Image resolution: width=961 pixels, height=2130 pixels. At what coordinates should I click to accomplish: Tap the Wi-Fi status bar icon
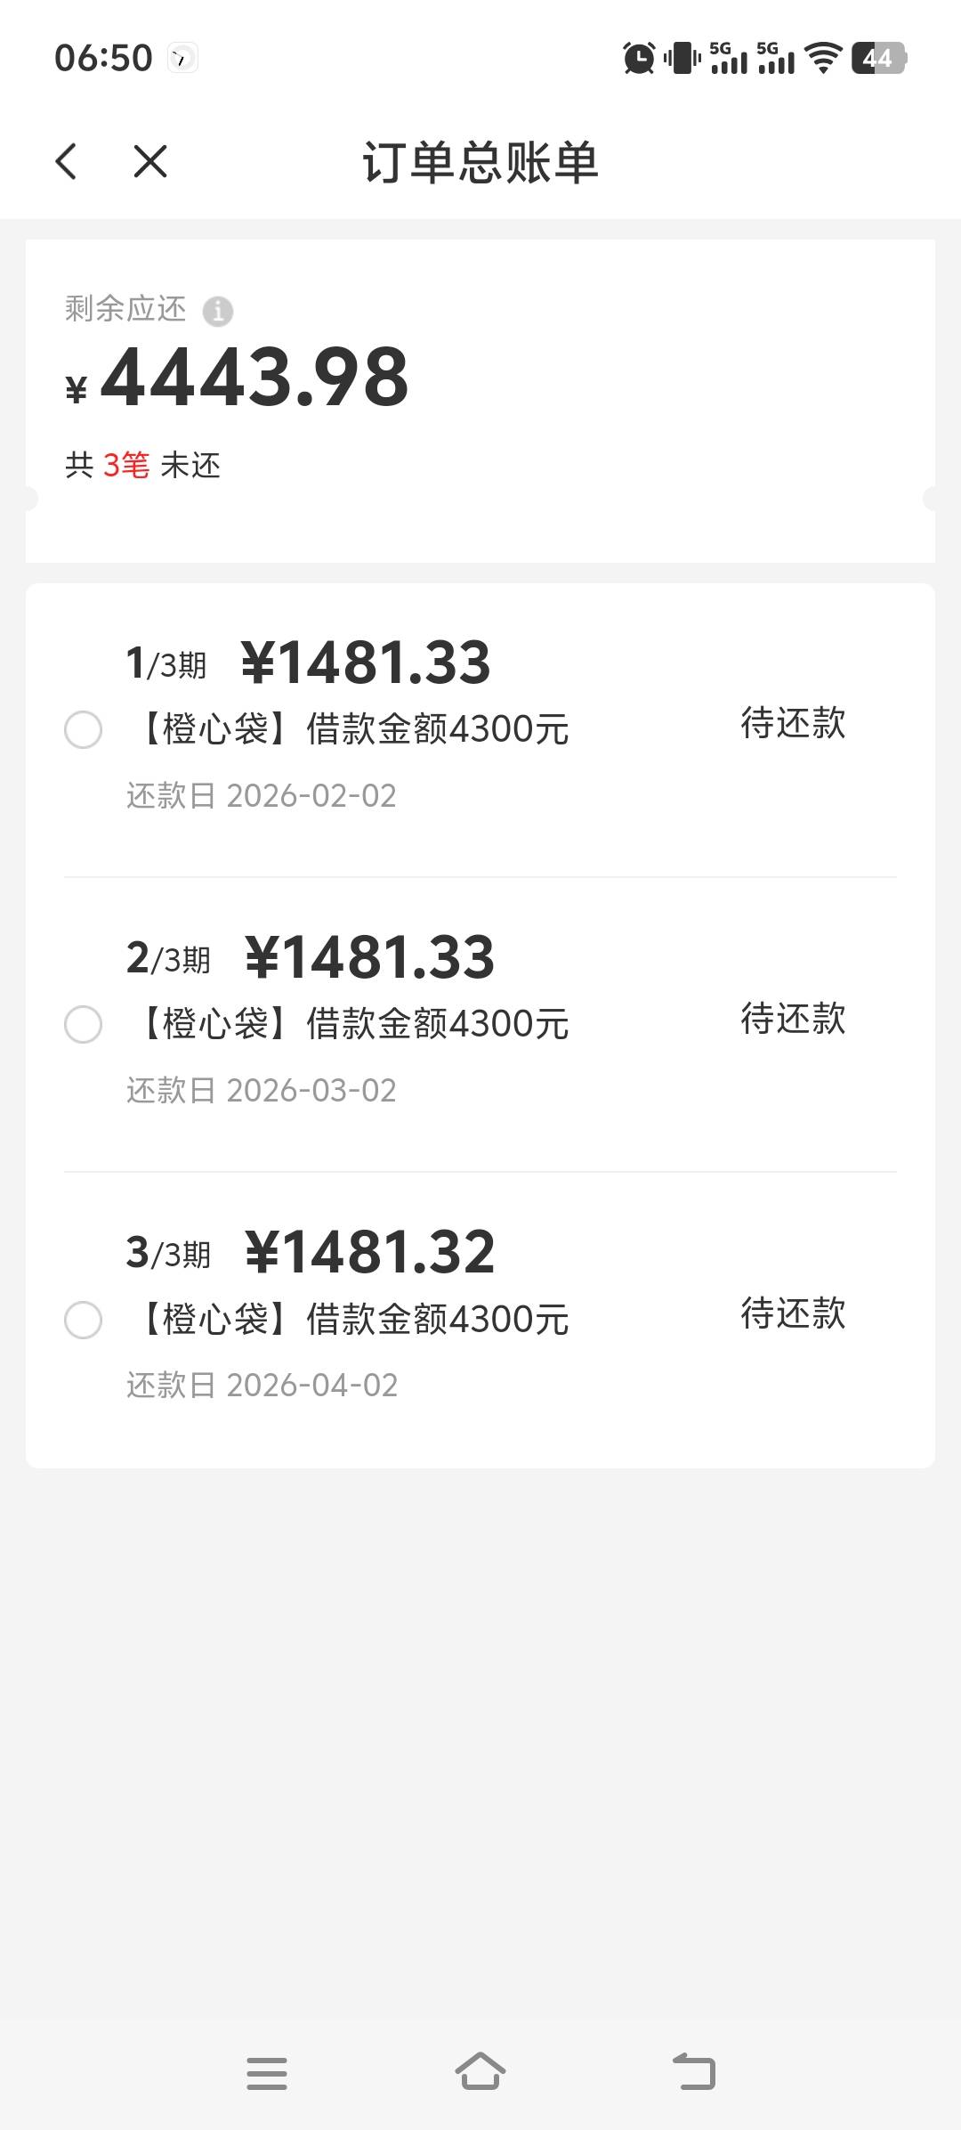pos(823,59)
